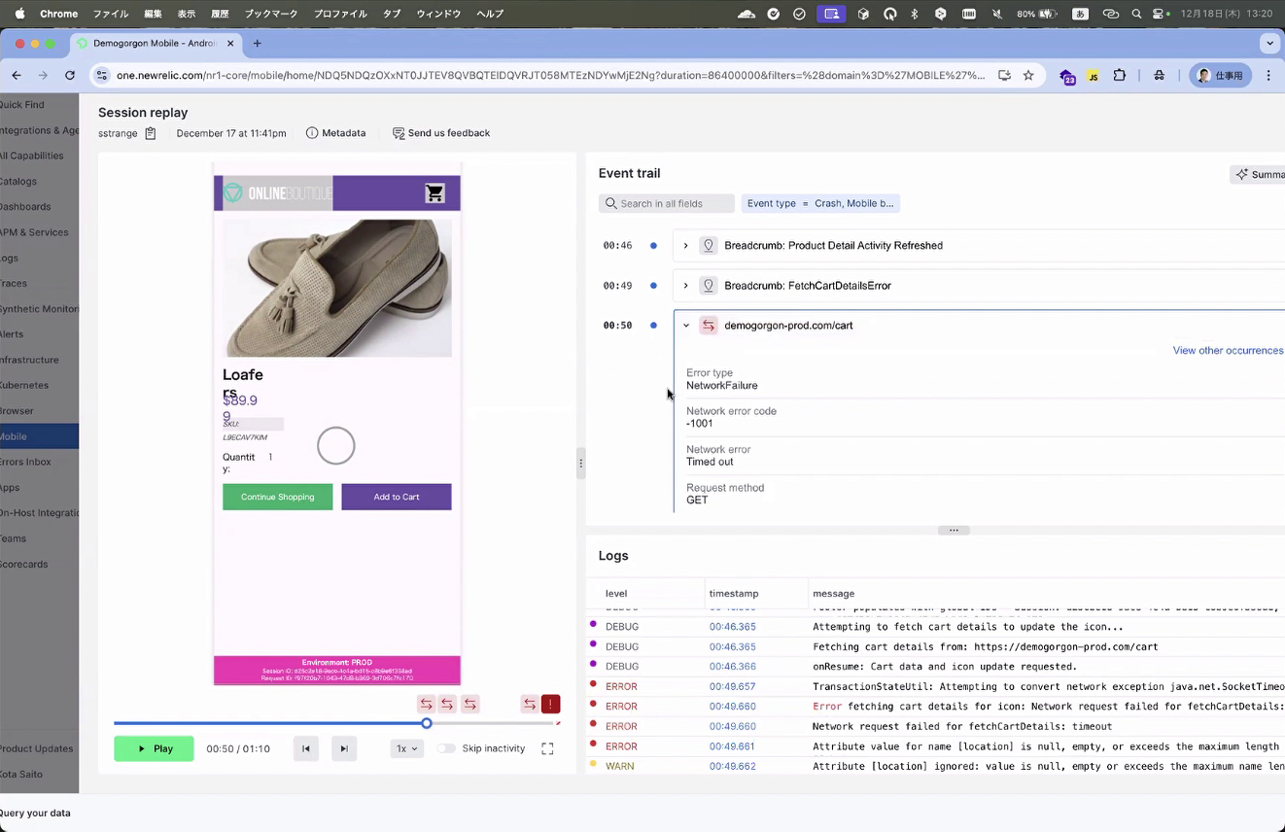Copy the sstrange session name via clipboard icon
The height and width of the screenshot is (832, 1285).
151,133
